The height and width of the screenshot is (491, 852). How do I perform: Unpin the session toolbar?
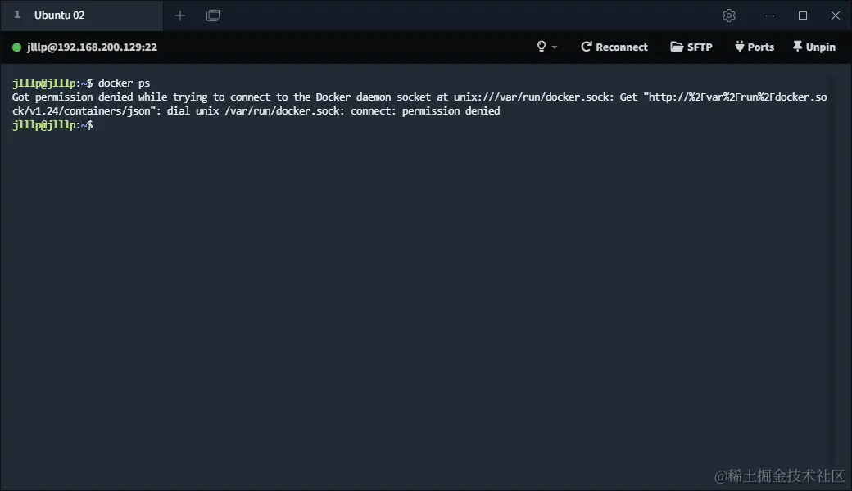tap(814, 47)
